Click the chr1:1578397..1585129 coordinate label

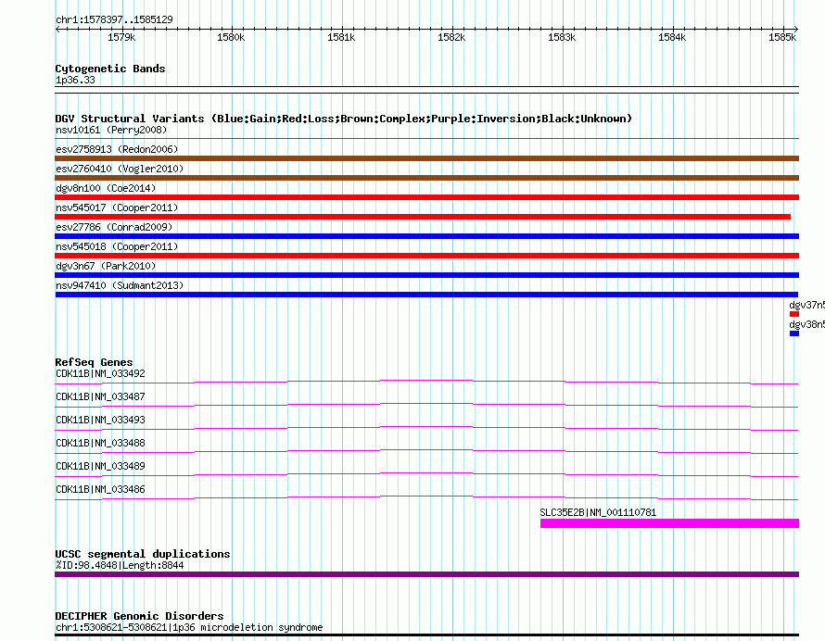coord(114,20)
